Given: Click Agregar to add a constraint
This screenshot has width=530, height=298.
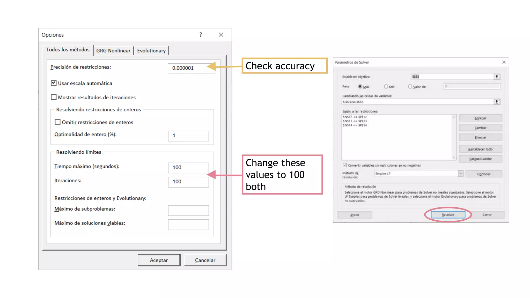Looking at the screenshot, I should tap(480, 118).
